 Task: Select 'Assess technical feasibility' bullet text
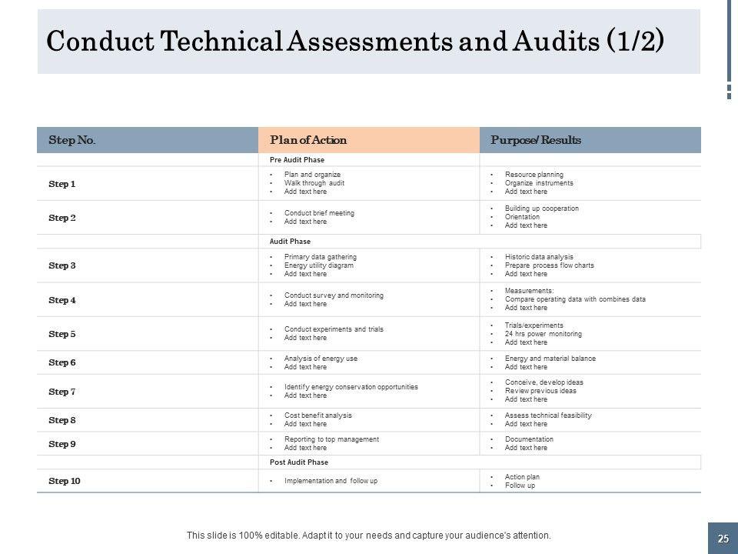coord(548,415)
